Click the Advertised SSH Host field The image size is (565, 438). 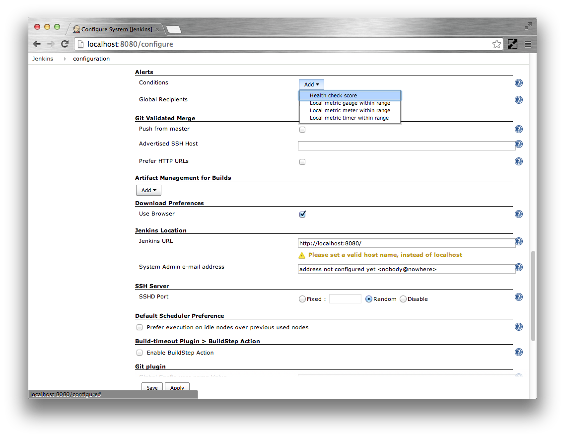407,146
